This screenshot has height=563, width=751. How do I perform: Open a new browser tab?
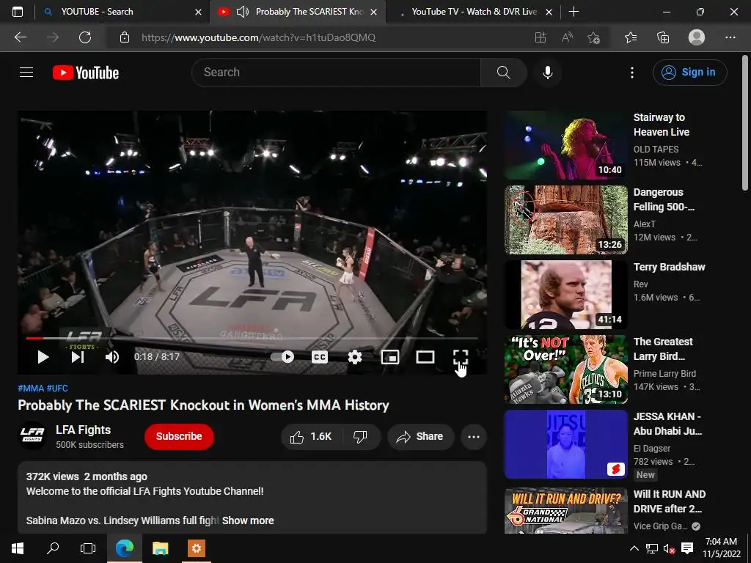click(x=574, y=12)
